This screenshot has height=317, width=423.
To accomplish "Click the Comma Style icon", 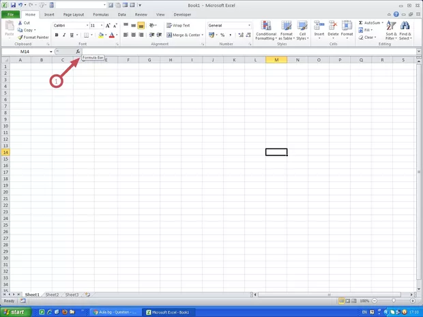I will click(230, 35).
